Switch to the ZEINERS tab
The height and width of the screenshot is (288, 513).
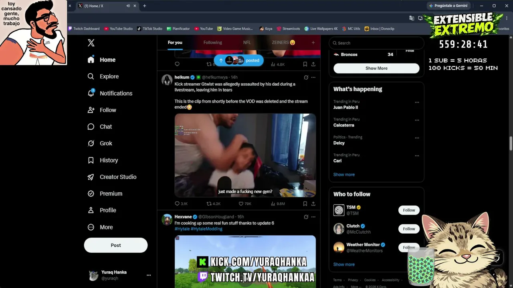pyautogui.click(x=283, y=42)
